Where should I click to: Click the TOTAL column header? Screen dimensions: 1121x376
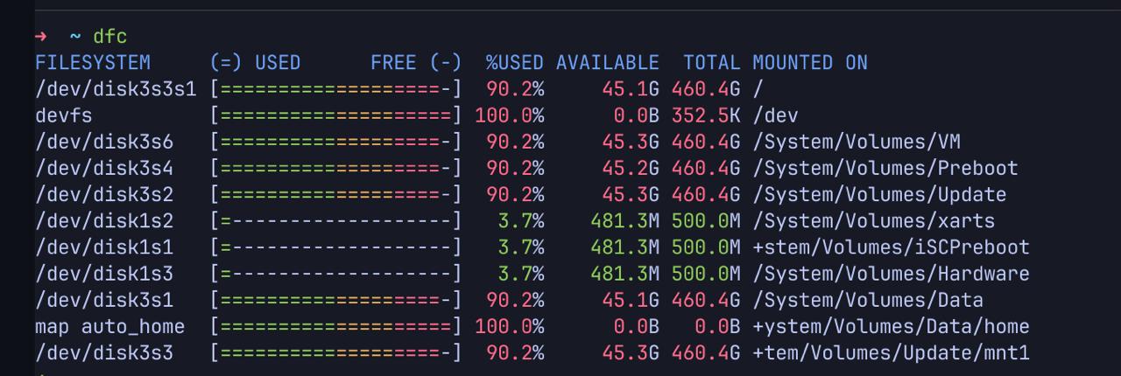(x=712, y=63)
